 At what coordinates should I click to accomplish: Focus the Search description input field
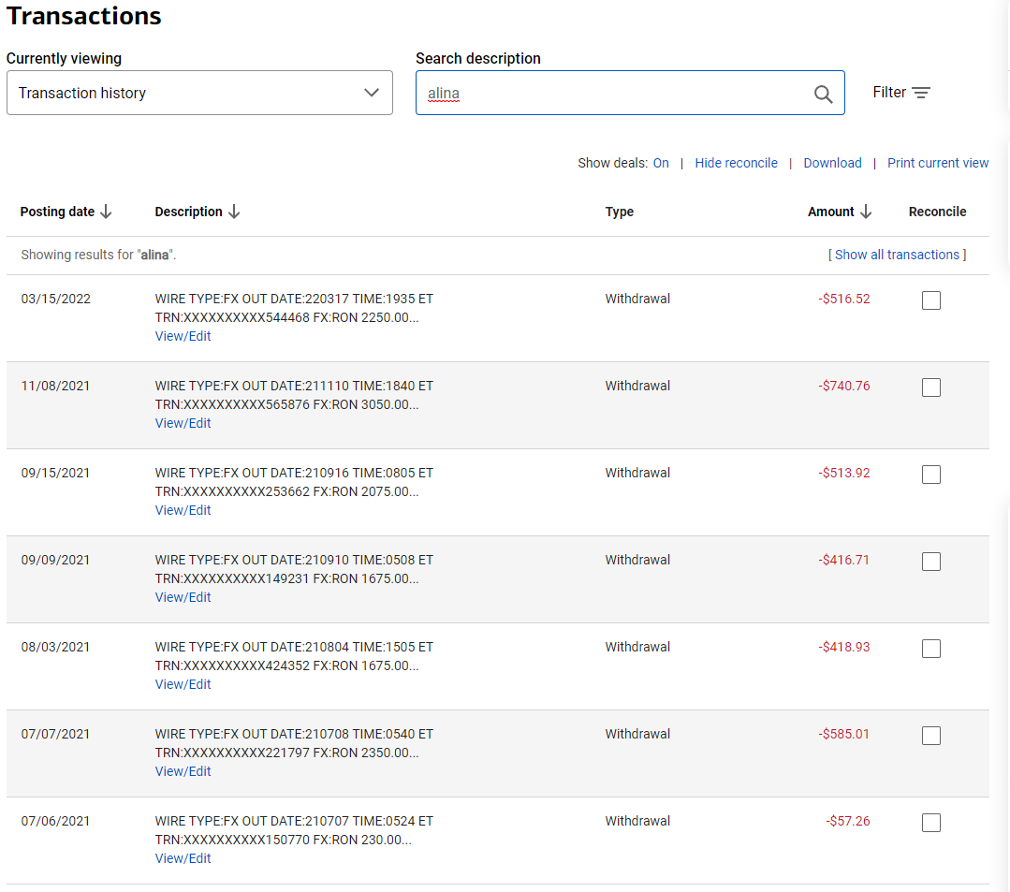[613, 94]
